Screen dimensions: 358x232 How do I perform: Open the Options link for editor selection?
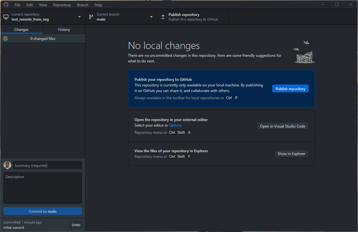click(x=175, y=125)
